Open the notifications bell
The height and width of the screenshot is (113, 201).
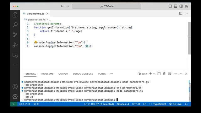(x=186, y=104)
